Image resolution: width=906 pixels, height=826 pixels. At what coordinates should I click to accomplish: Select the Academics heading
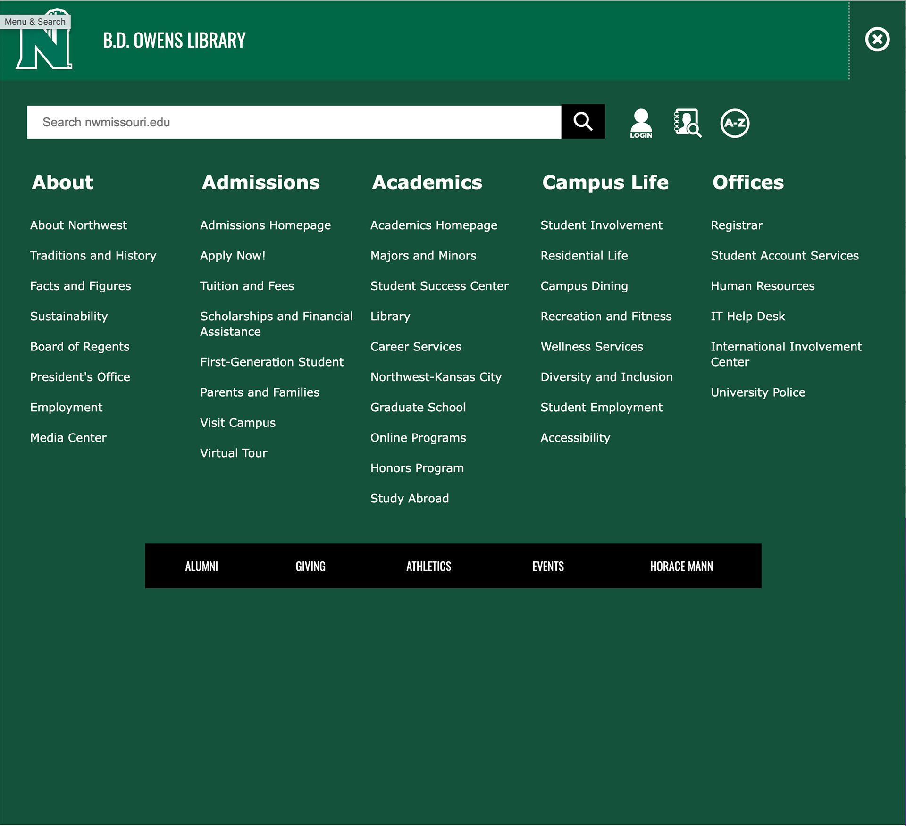427,183
